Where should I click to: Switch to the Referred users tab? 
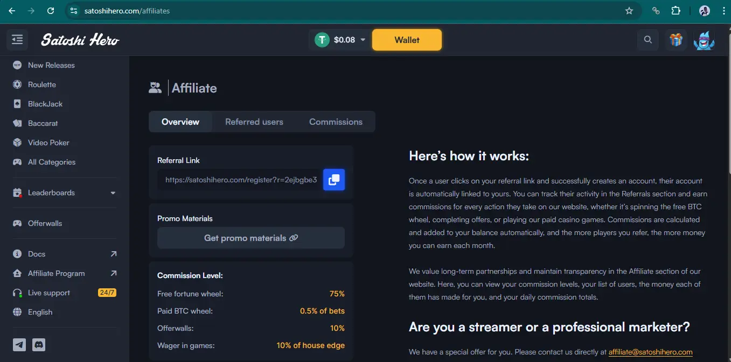coord(254,122)
